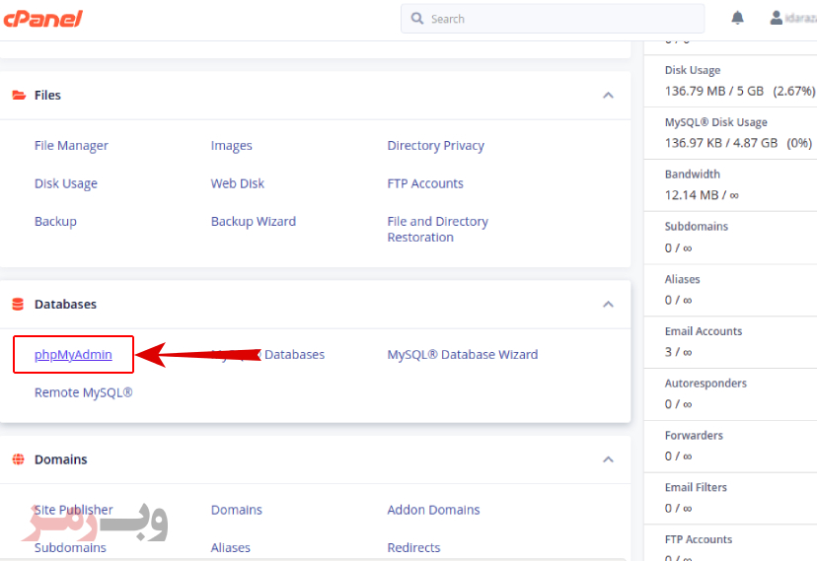Open the notifications bell icon

[737, 18]
